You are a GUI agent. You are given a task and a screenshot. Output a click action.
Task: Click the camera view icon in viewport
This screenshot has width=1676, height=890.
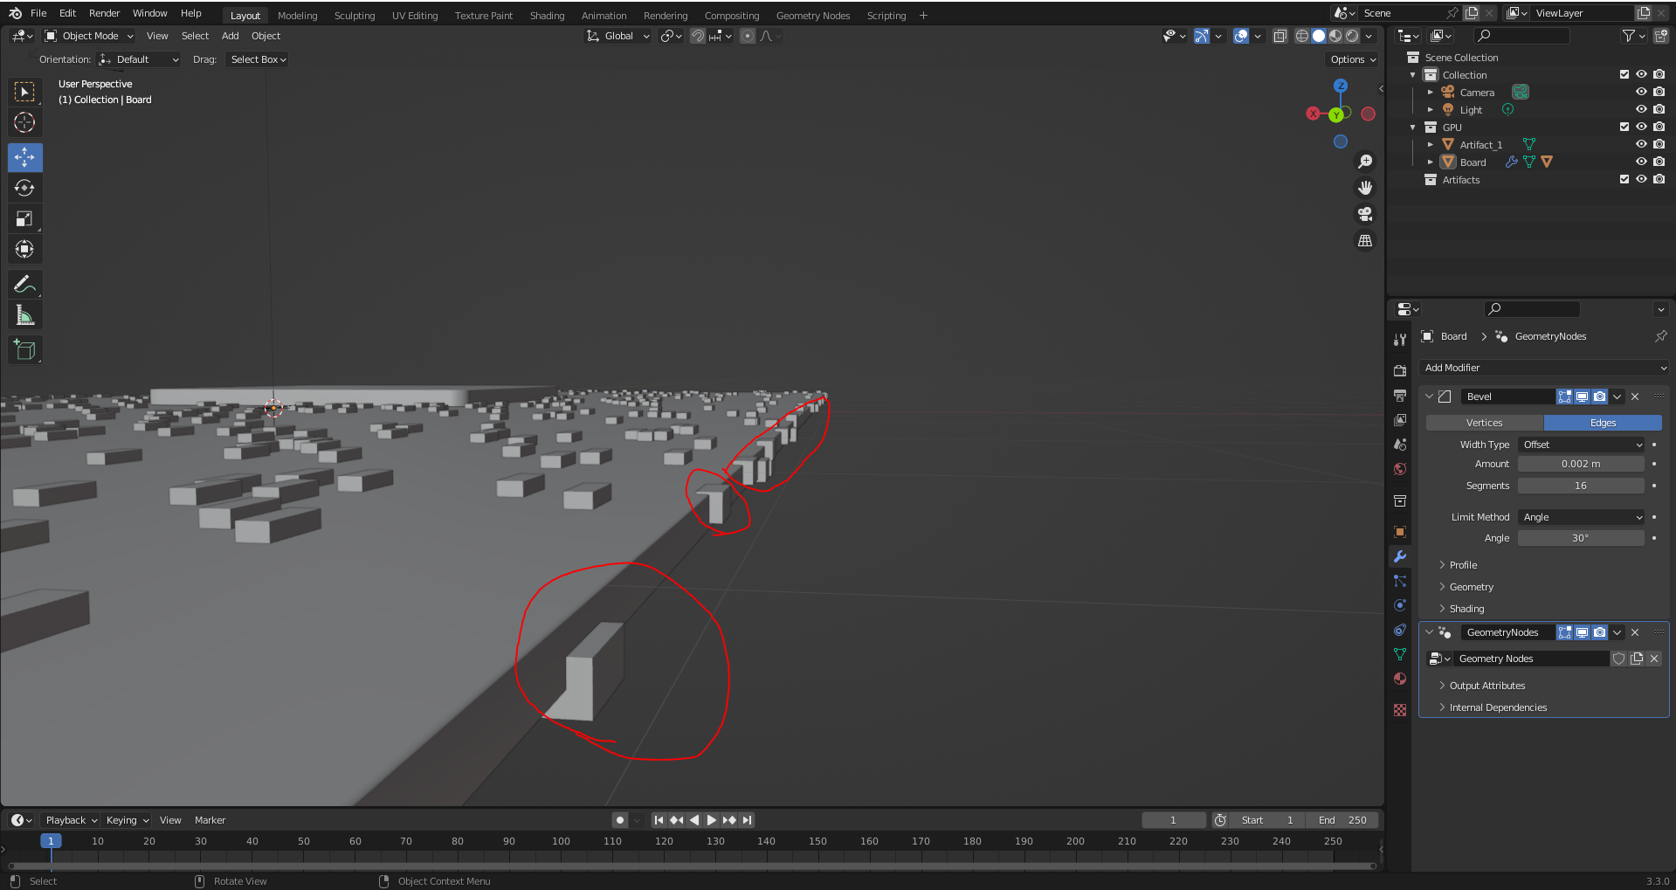[1364, 214]
